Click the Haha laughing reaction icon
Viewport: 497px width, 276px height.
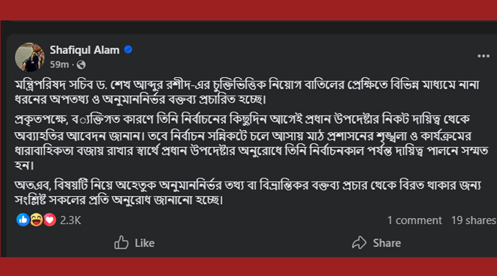(x=36, y=220)
